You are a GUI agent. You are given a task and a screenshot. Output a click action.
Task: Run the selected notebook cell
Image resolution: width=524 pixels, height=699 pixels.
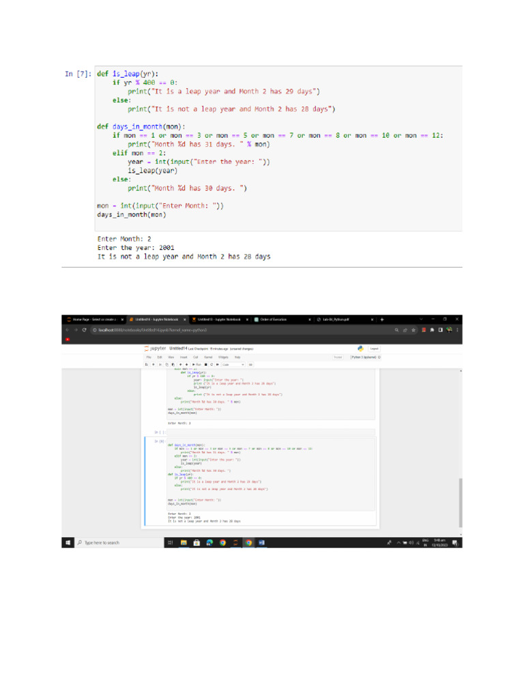196,365
